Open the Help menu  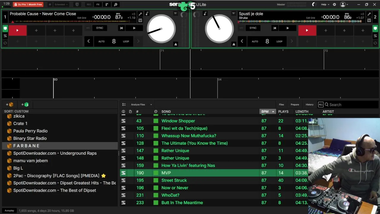coord(325,4)
